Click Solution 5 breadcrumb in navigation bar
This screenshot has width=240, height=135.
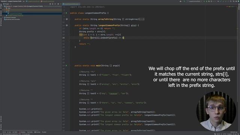(x=11, y=1)
